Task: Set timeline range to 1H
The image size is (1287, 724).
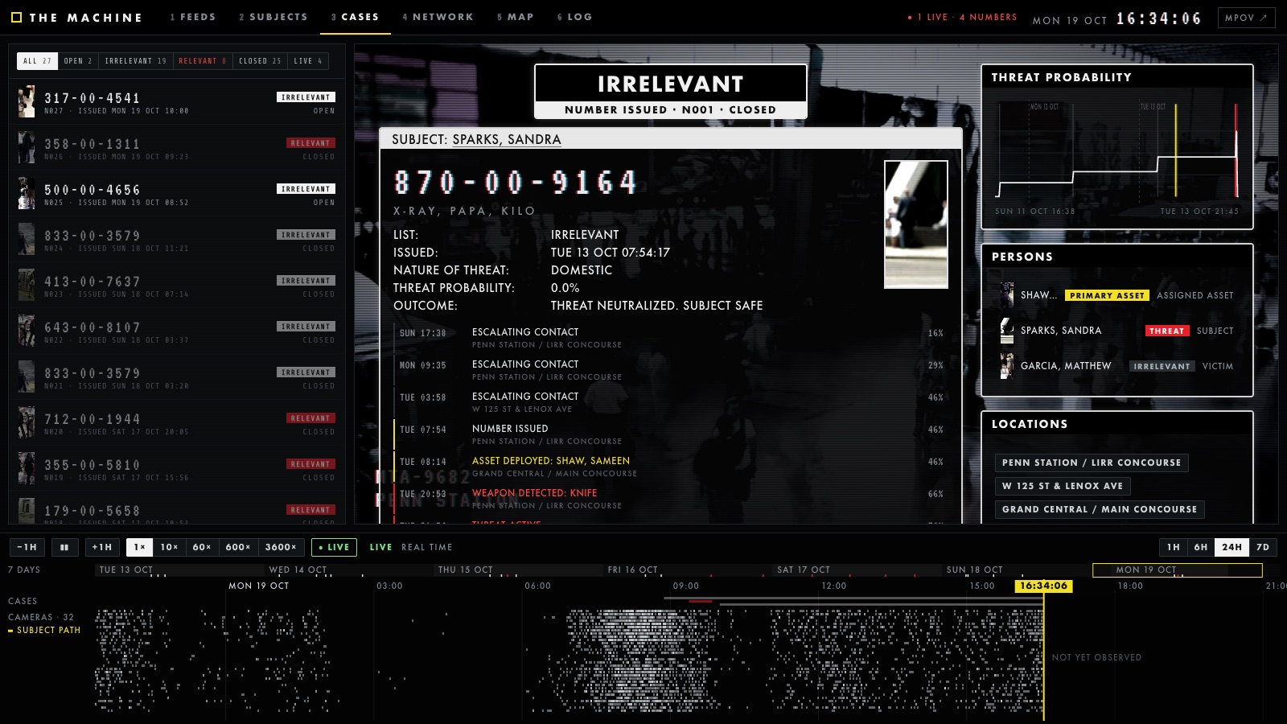Action: click(1174, 547)
